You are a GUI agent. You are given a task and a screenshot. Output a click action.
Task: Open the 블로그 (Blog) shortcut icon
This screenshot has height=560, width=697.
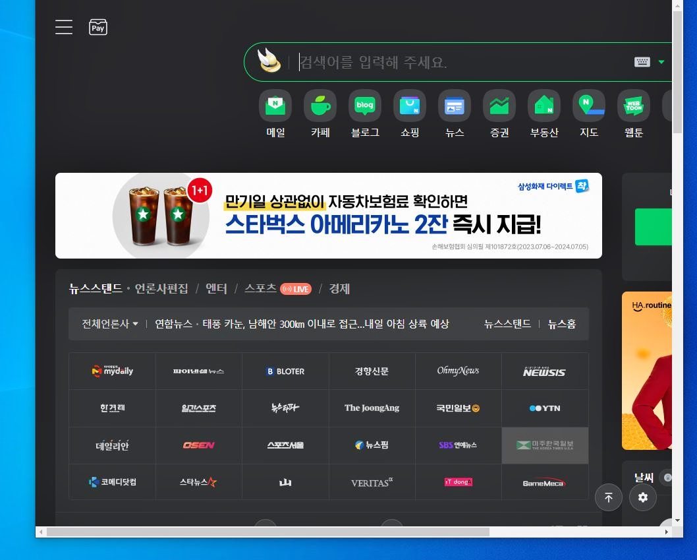[x=365, y=106]
